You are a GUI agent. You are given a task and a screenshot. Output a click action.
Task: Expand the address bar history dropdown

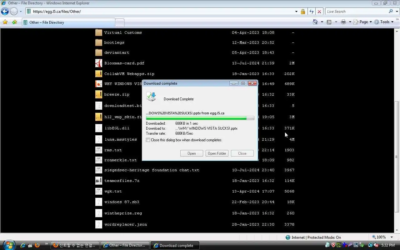(x=296, y=12)
